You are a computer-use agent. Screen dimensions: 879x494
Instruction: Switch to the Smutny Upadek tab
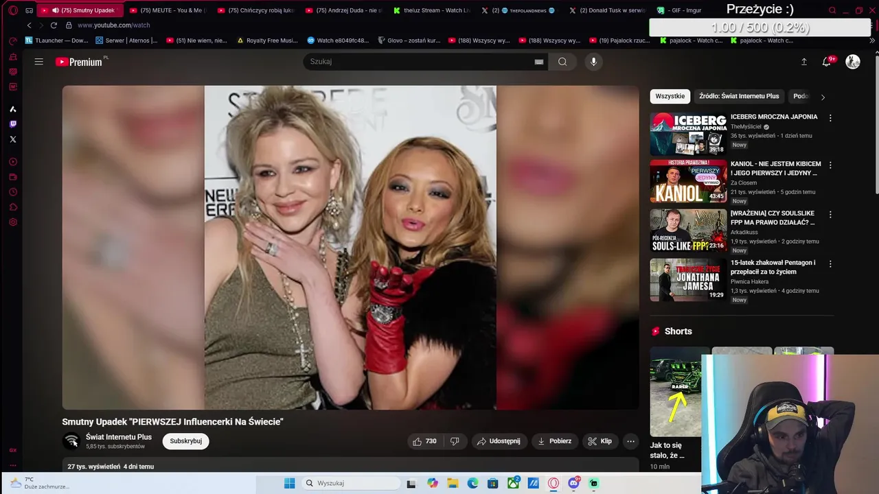pyautogui.click(x=80, y=10)
